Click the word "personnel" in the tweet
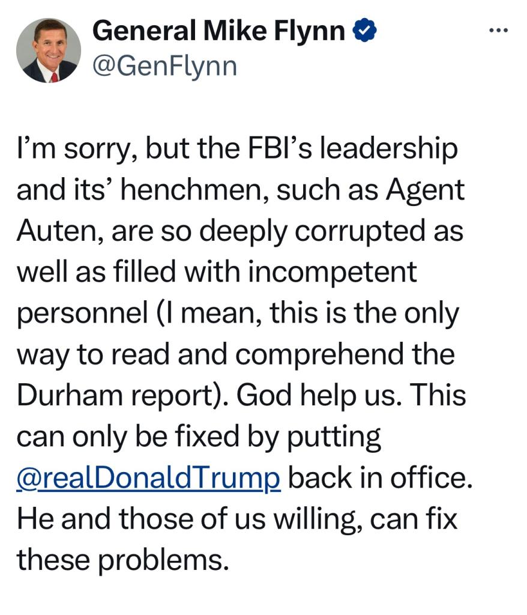Viewport: 527px width, 615px height. (82, 314)
